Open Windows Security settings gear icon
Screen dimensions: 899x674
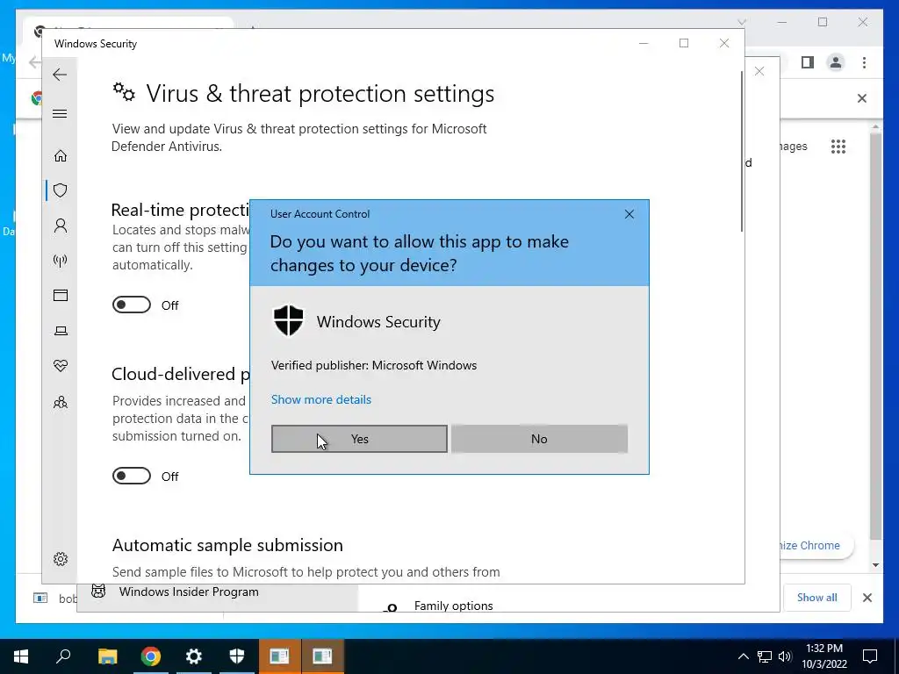[61, 559]
